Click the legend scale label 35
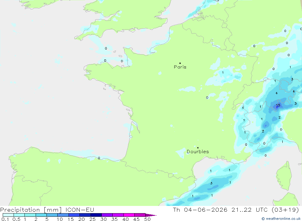 114,219
